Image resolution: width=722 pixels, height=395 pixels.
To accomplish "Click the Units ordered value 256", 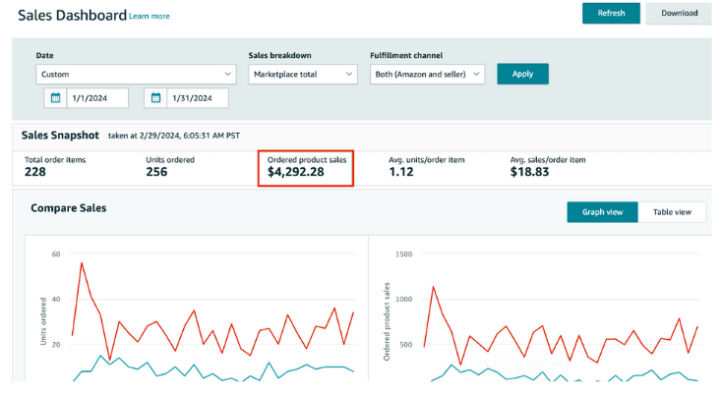I will [x=156, y=172].
